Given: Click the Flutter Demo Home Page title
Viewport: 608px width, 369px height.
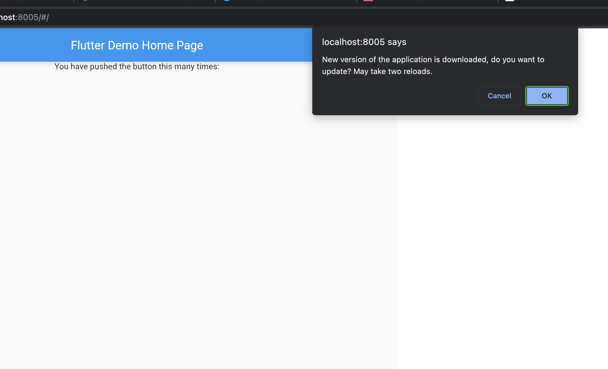Looking at the screenshot, I should [x=137, y=46].
